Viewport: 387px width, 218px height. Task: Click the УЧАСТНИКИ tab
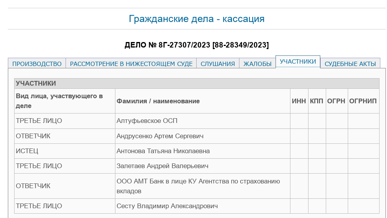pos(298,62)
